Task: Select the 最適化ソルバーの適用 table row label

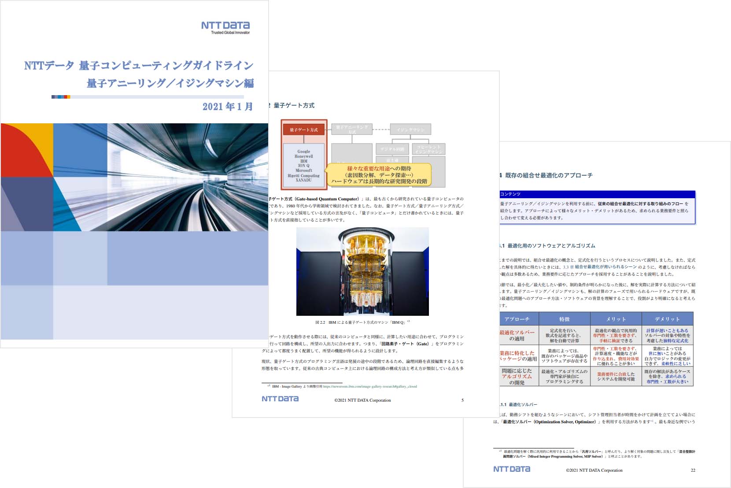Action: [518, 336]
